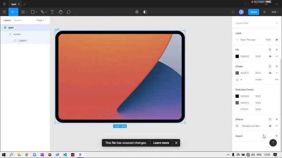
Task: Click Learn more in notification
Action: pos(161,143)
